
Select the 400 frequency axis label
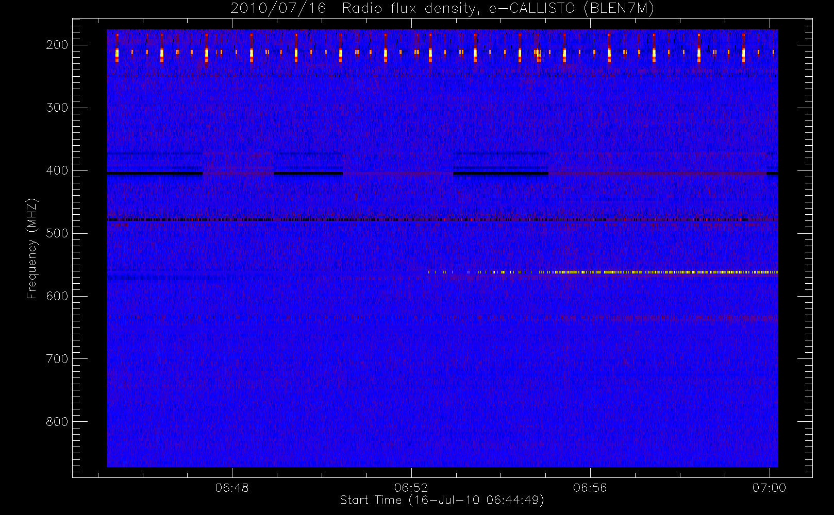tap(57, 170)
